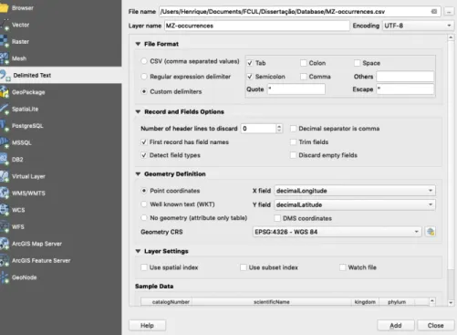Open the X field decimalLongitude dropdown

(355, 191)
